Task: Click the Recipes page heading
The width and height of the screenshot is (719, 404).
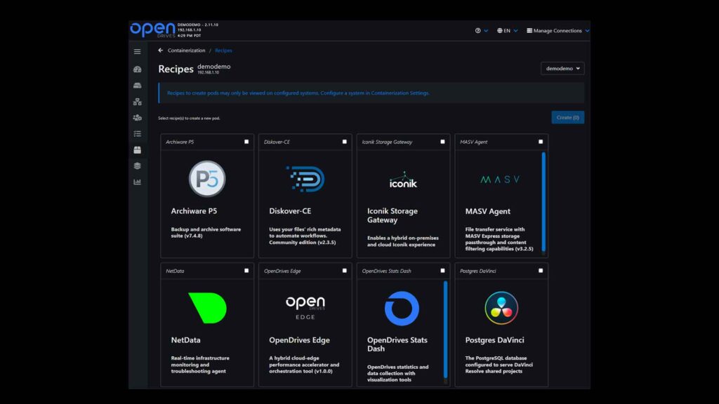Action: pos(176,69)
